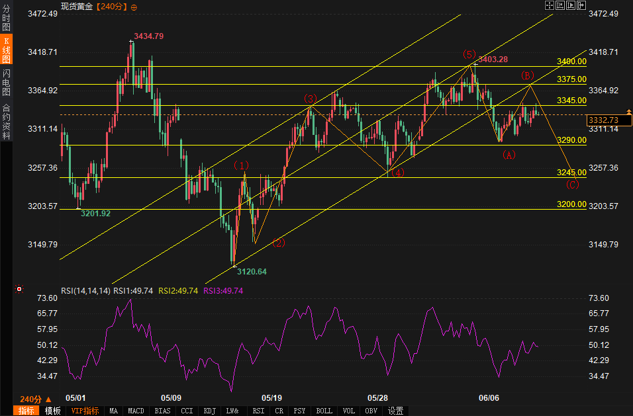Click wave label (5) annotation
This screenshot has height=416, width=633.
[469, 54]
